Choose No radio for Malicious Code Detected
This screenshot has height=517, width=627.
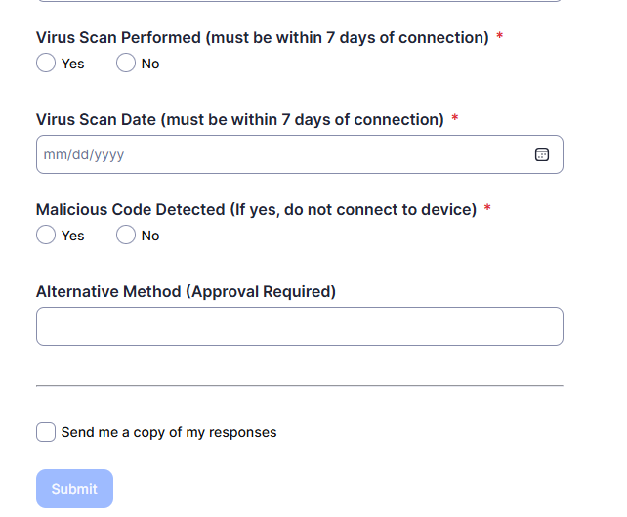coord(126,236)
